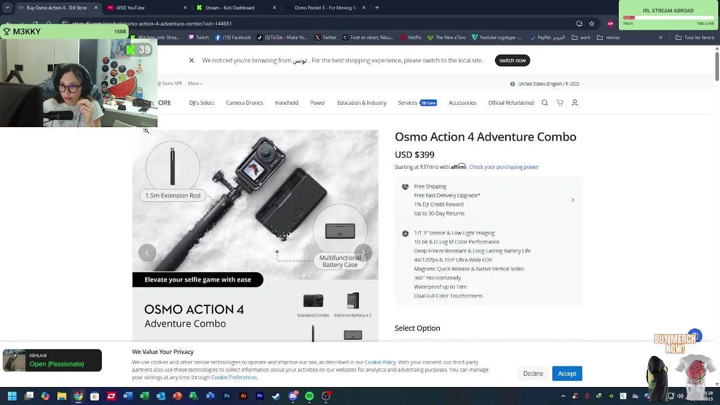Dismiss the local site notice banner
Screen dimensions: 720x405
(191, 60)
